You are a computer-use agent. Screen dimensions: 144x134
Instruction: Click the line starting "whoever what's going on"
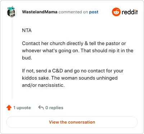click(x=78, y=50)
